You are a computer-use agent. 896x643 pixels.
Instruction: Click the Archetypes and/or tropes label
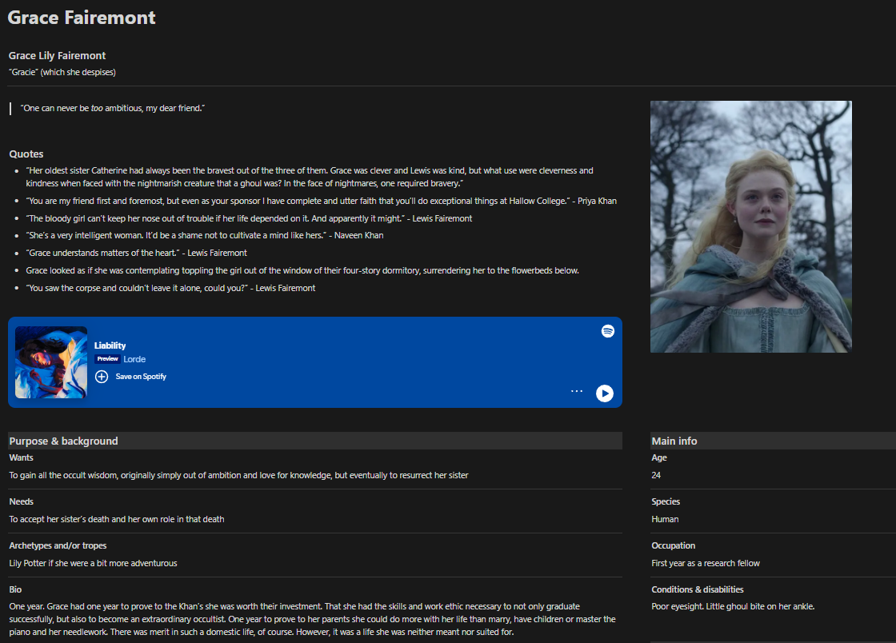click(58, 545)
